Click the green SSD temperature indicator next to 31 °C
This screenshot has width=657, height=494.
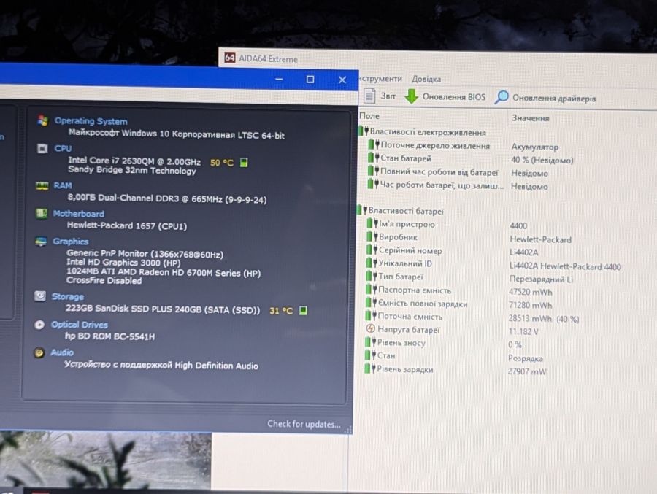pyautogui.click(x=303, y=310)
